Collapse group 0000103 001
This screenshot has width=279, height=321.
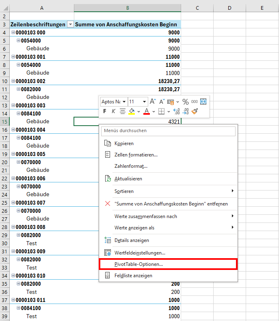click(13, 57)
